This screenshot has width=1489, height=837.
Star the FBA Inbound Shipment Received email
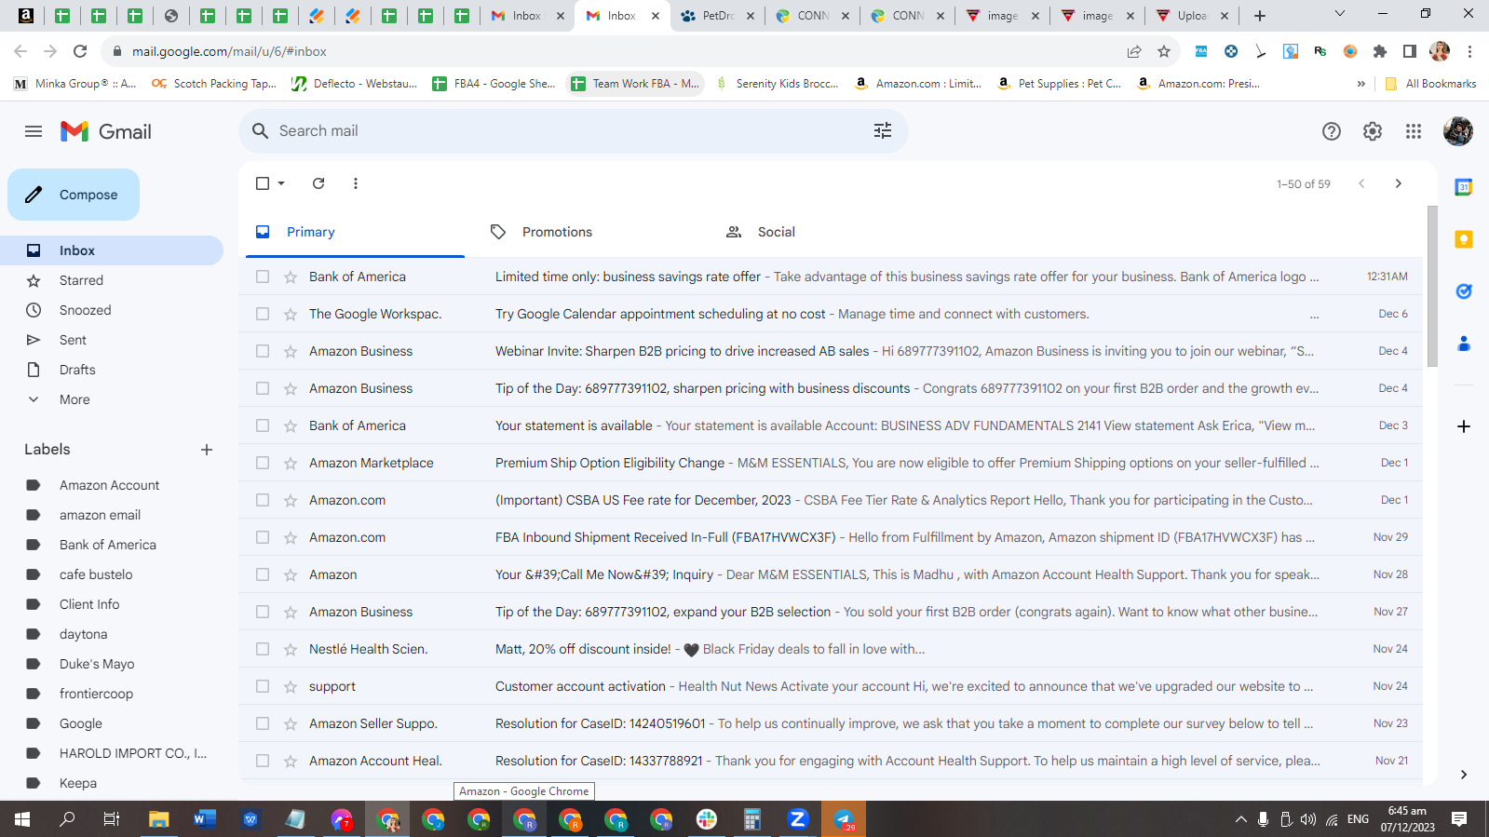(291, 537)
